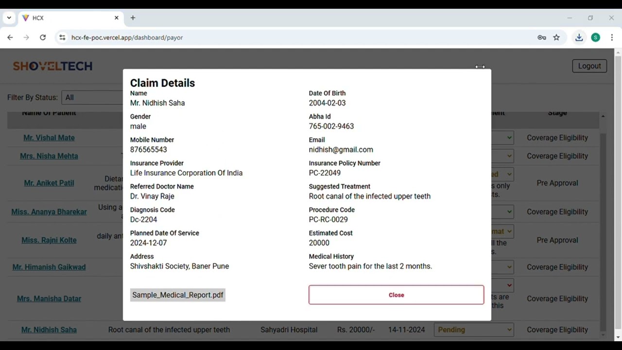Open a new browser tab

pos(133,18)
